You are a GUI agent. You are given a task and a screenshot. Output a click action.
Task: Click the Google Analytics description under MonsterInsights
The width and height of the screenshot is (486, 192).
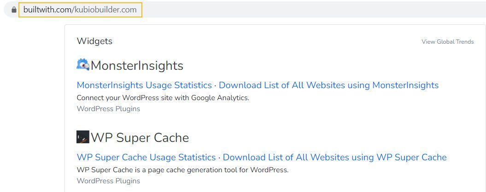point(163,97)
